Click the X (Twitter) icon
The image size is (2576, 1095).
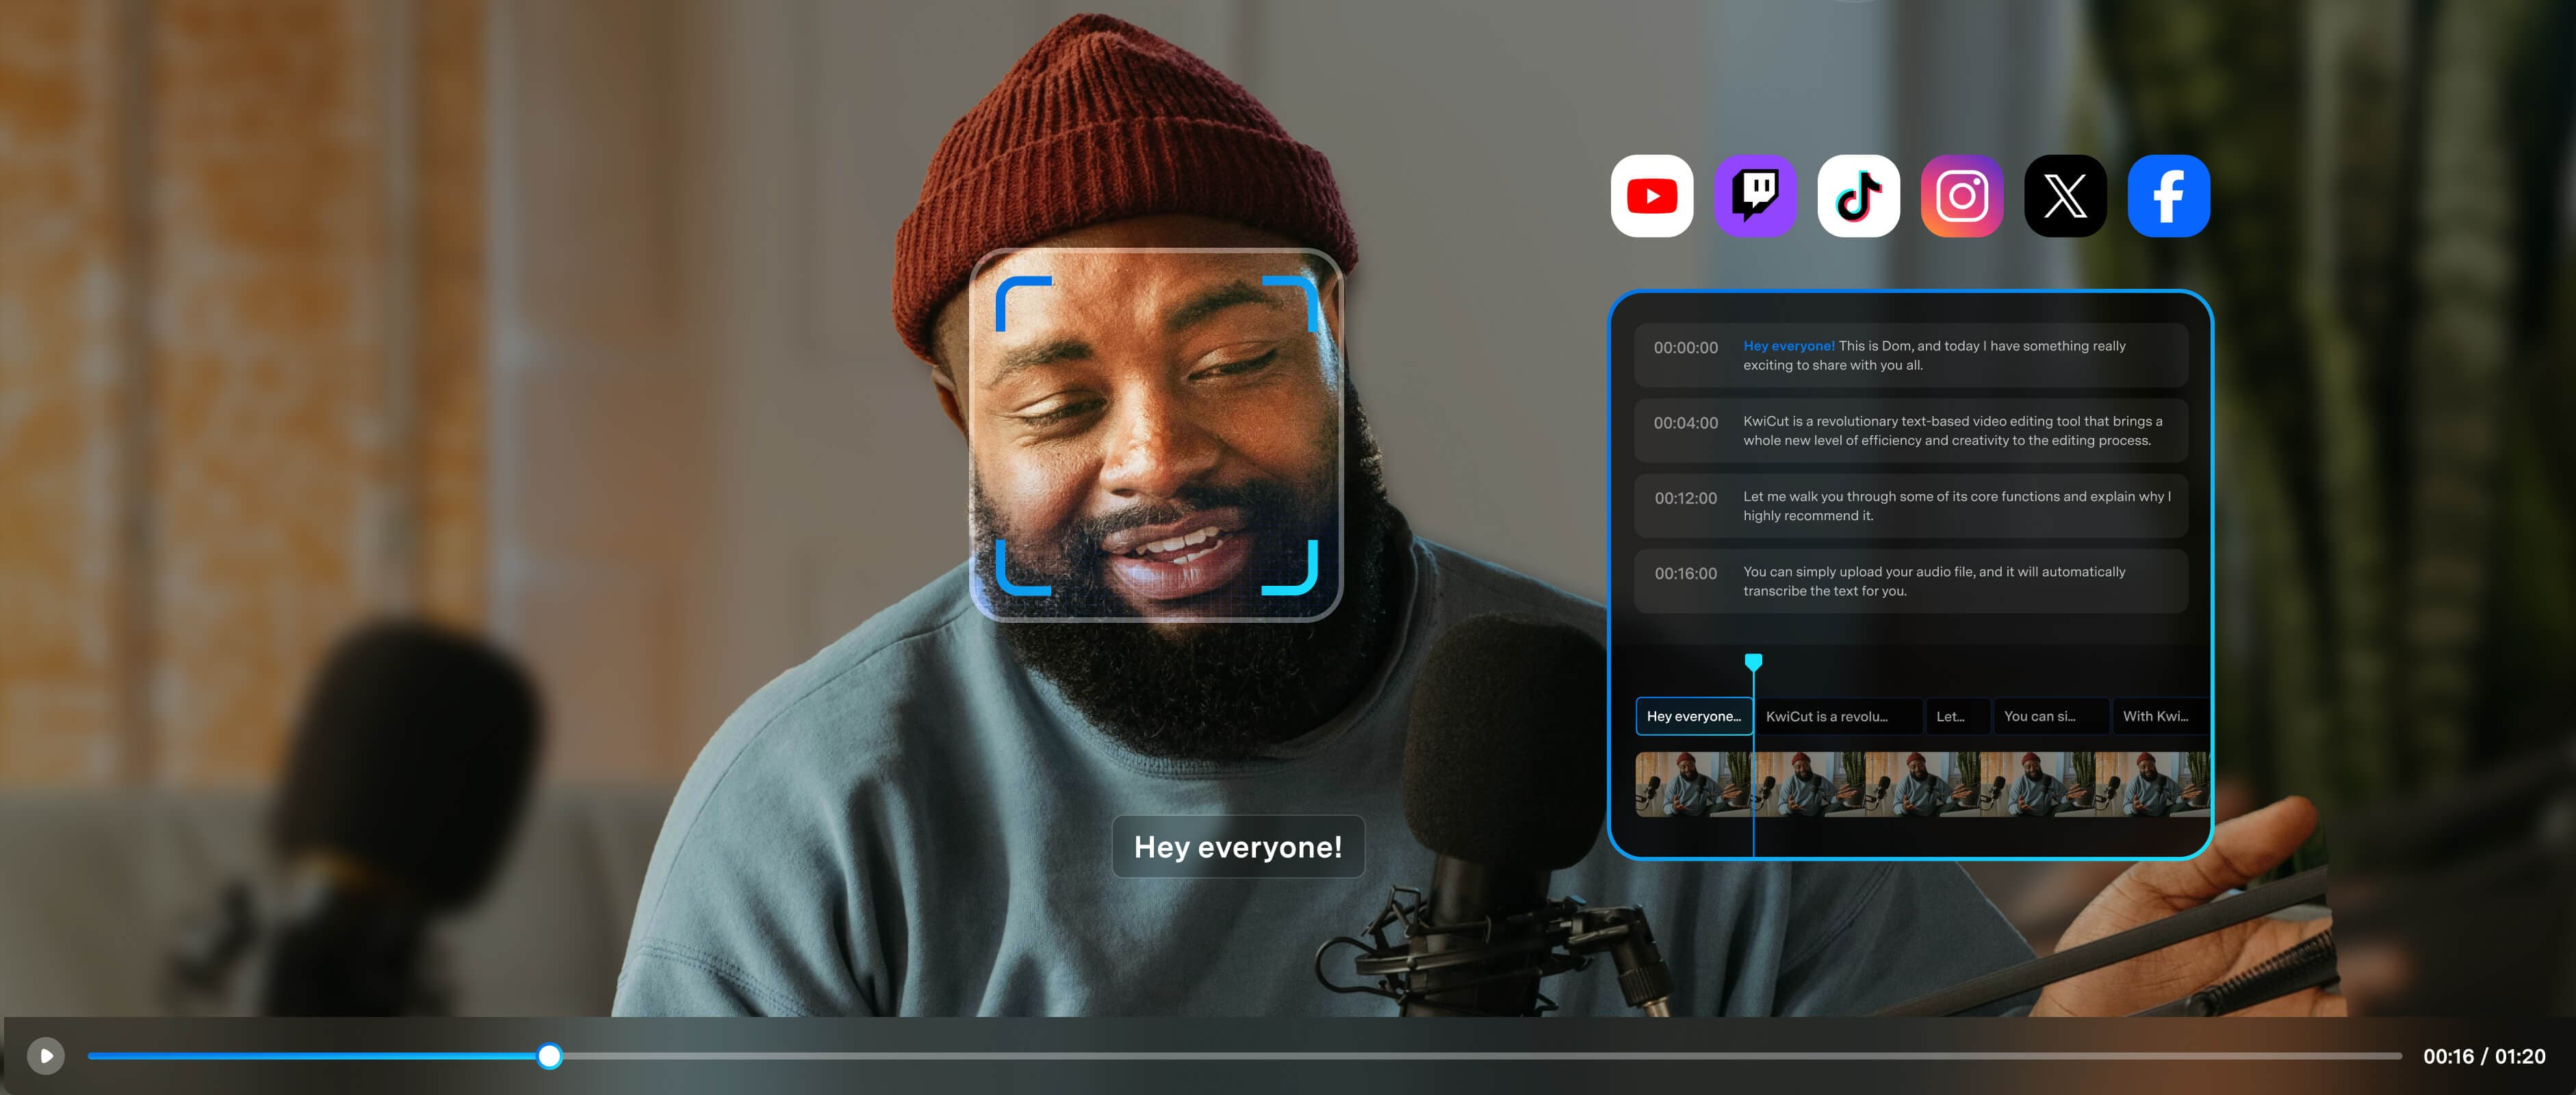2065,196
